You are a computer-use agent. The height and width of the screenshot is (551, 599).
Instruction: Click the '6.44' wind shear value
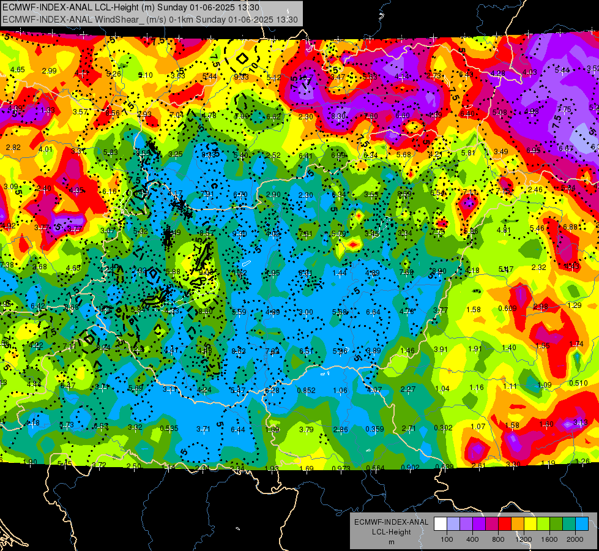pyautogui.click(x=238, y=430)
